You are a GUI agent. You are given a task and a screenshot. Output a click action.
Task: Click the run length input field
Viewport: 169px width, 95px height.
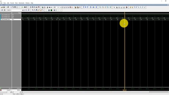[59, 7]
